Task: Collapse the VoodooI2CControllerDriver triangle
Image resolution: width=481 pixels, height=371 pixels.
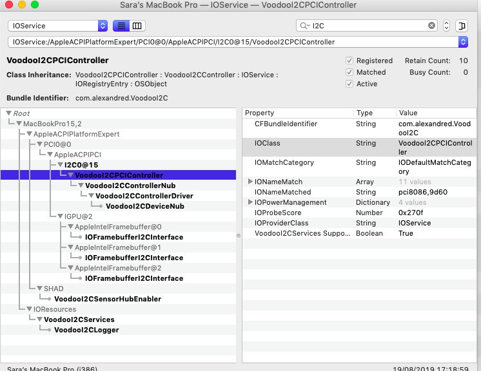Action: 92,196
